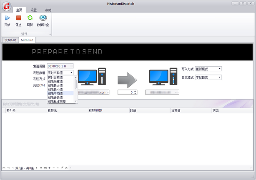Click ellipsis button of 发送间隔 field
This screenshot has height=180, width=256.
tap(71, 66)
